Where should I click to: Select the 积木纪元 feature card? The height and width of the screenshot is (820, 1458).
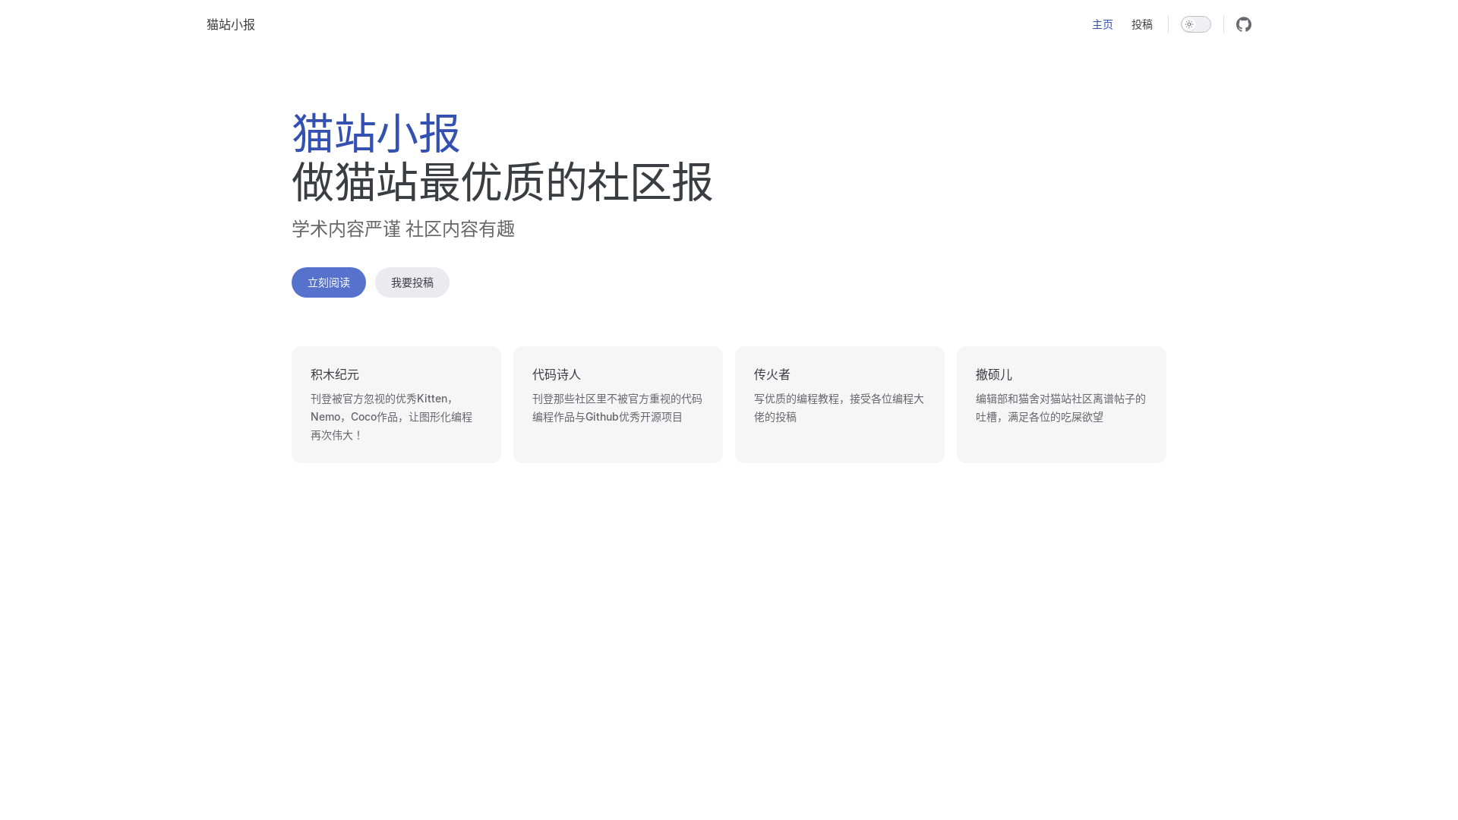pyautogui.click(x=396, y=405)
